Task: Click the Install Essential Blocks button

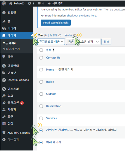Action: pyautogui.click(x=56, y=23)
